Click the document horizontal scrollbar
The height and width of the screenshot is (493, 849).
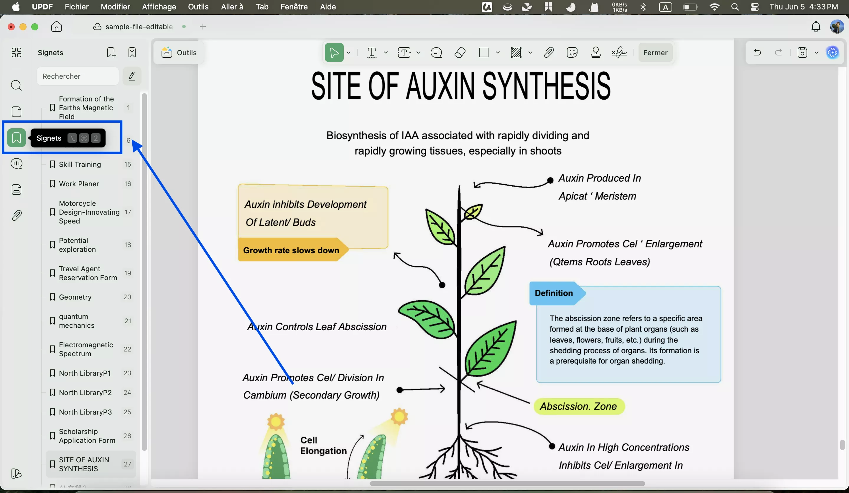(507, 484)
